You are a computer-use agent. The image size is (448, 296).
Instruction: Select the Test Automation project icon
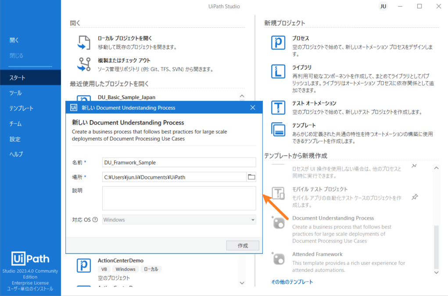click(x=278, y=107)
